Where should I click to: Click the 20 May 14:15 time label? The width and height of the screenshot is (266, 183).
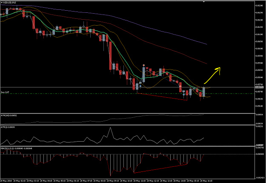[180, 181]
